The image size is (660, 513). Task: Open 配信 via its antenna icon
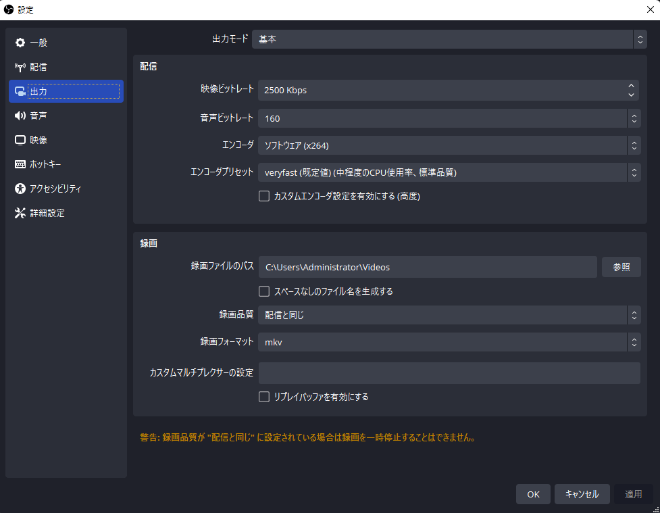(x=20, y=68)
